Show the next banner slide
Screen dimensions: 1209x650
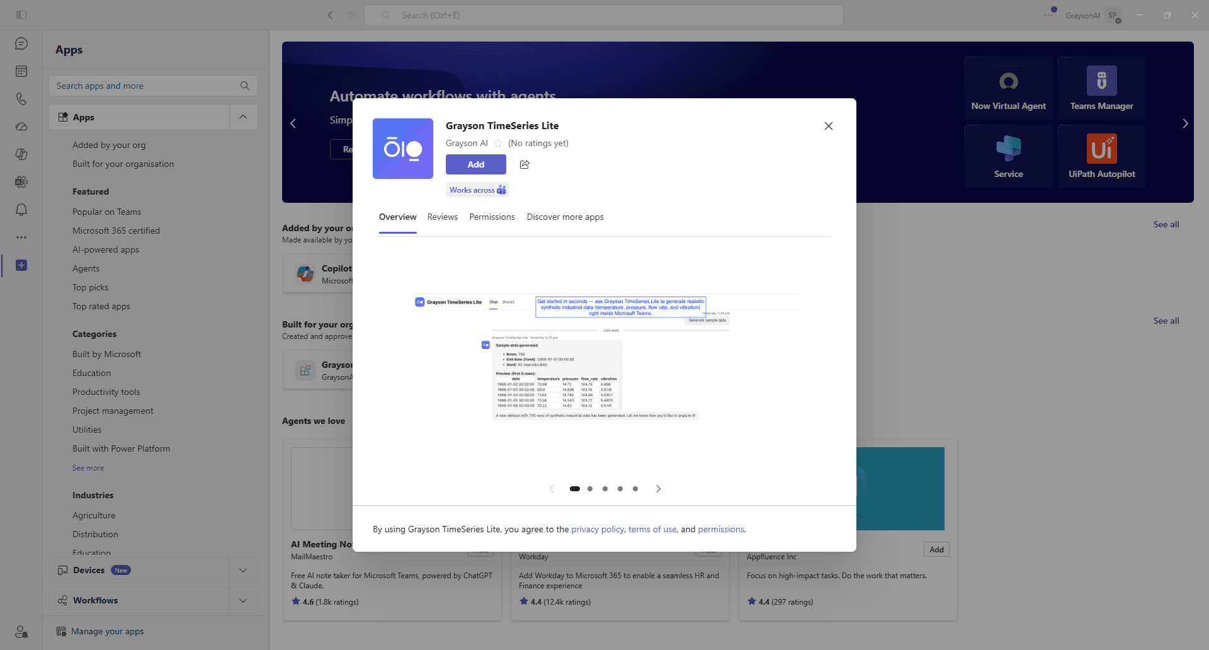(1185, 123)
